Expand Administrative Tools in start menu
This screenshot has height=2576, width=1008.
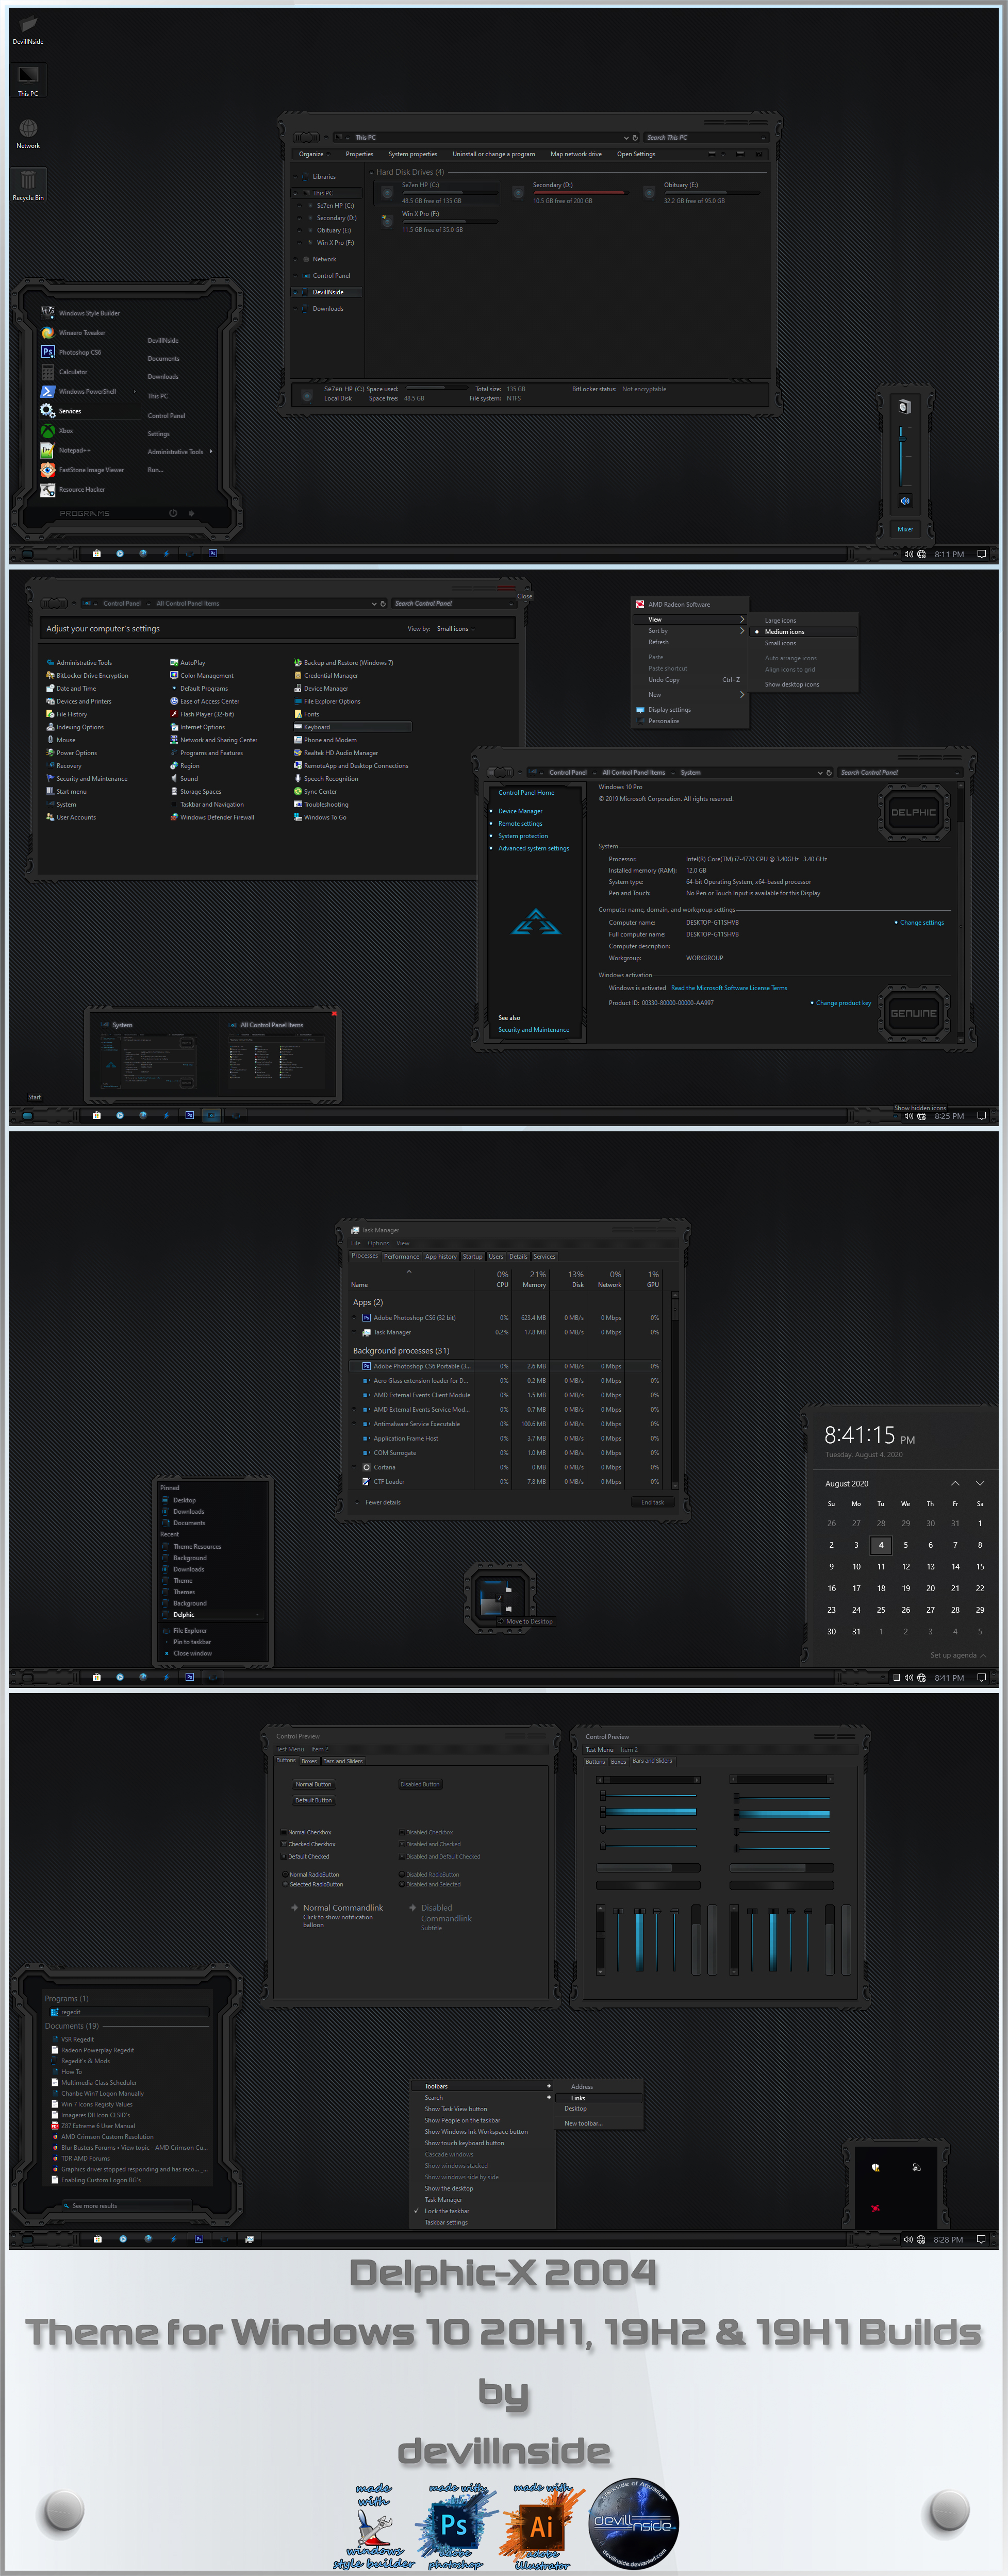[180, 452]
